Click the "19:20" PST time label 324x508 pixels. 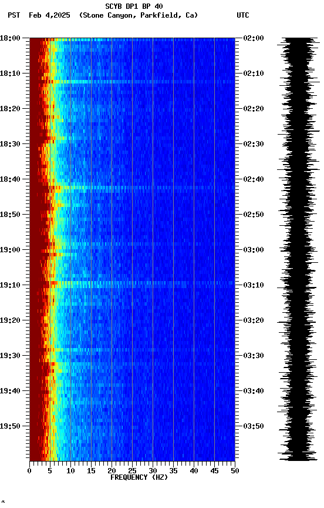click(x=10, y=320)
